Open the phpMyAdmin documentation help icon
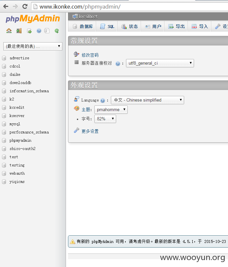 coord(39,31)
